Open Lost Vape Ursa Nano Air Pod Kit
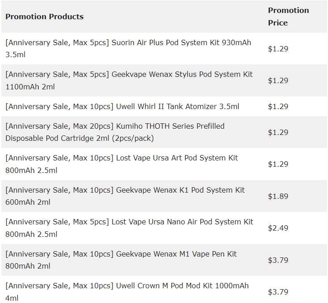This screenshot has width=328, height=303. point(129,228)
